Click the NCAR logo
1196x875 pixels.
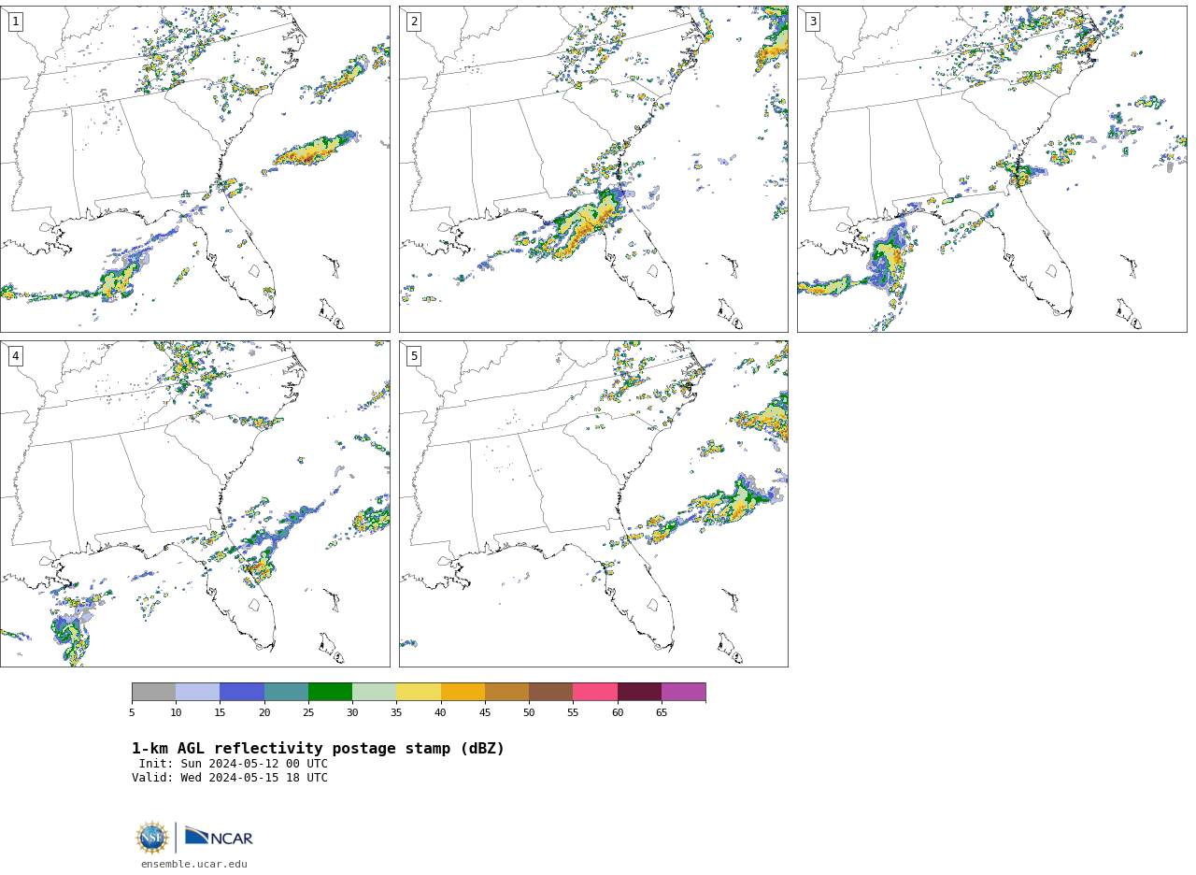coord(219,837)
